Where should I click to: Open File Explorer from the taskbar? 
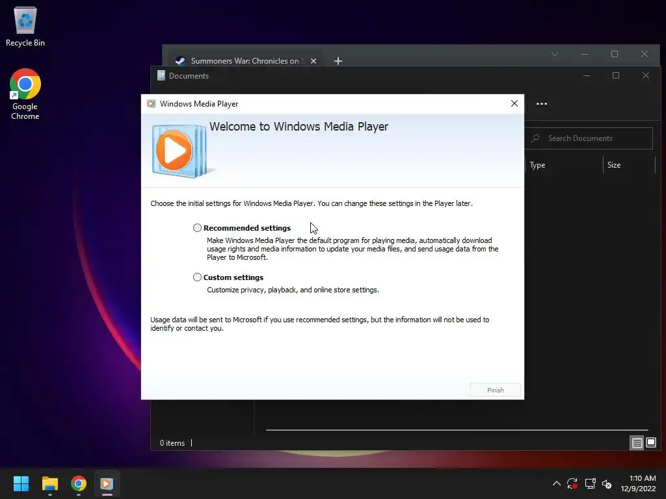coord(49,483)
